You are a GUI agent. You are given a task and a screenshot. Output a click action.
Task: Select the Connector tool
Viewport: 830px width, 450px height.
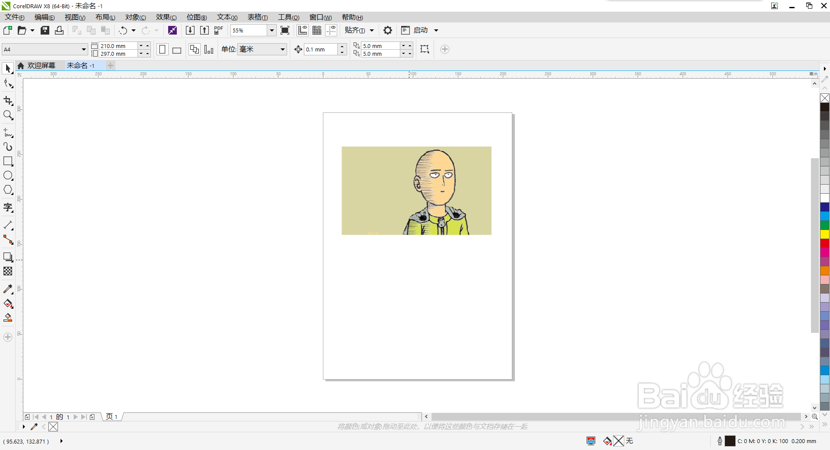(8, 239)
